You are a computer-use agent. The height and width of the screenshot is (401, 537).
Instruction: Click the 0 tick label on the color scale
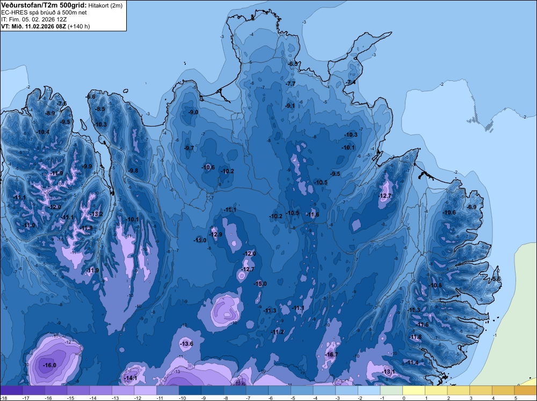click(404, 398)
